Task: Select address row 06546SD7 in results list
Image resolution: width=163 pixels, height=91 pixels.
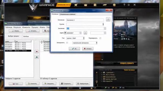Action: pyautogui.click(x=18, y=45)
